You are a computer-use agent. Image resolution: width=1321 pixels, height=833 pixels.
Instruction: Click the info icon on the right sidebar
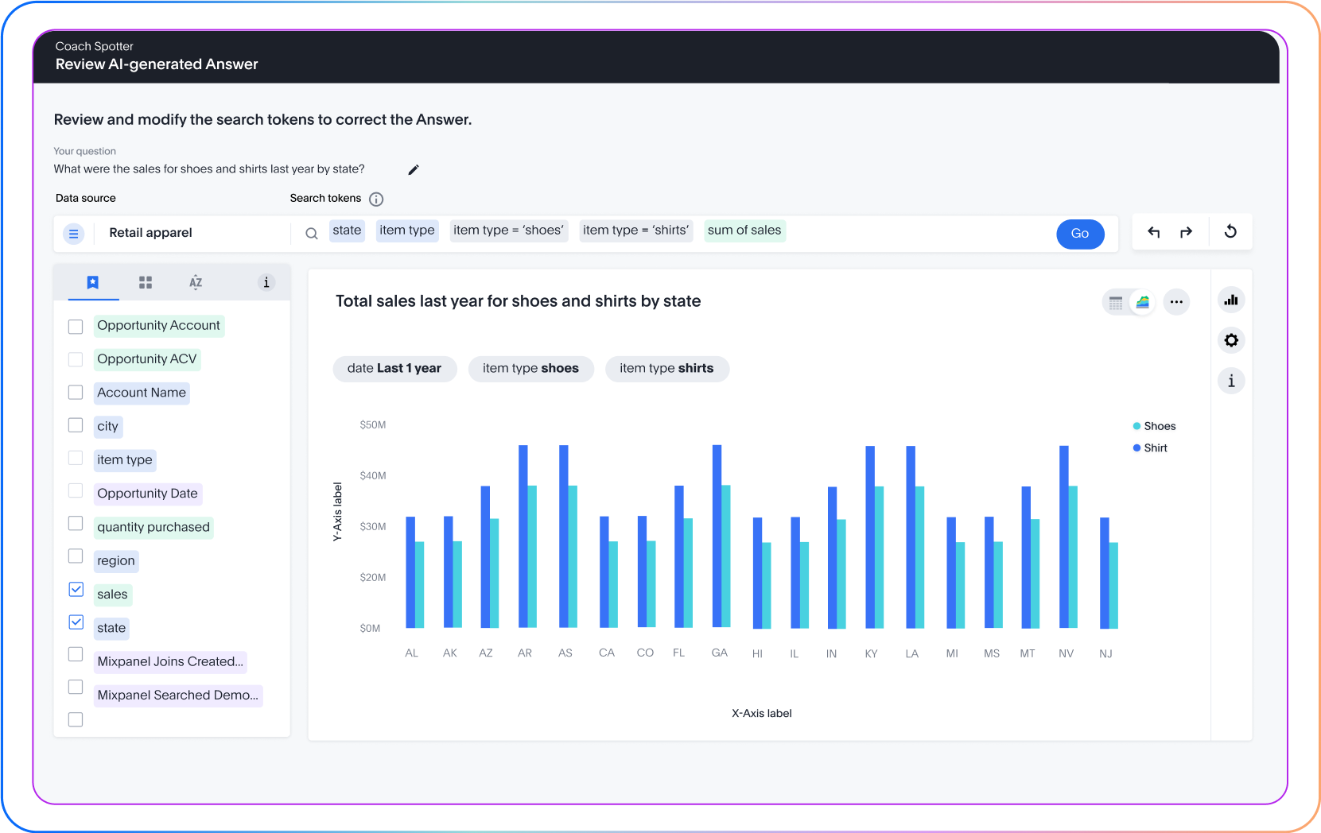click(1231, 381)
